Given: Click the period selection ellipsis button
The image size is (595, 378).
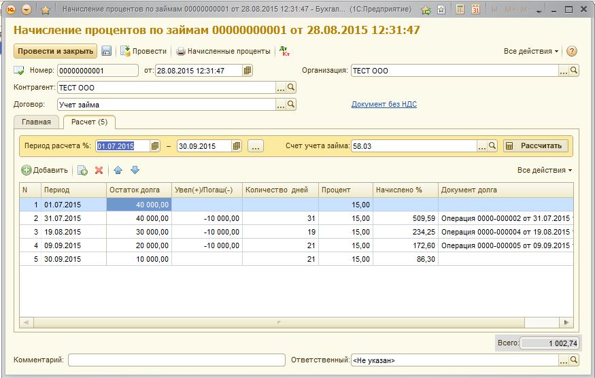Looking at the screenshot, I should click(x=256, y=145).
